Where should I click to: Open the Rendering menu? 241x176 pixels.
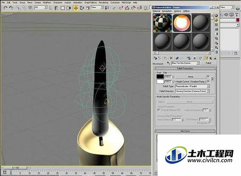pyautogui.click(x=104, y=2)
